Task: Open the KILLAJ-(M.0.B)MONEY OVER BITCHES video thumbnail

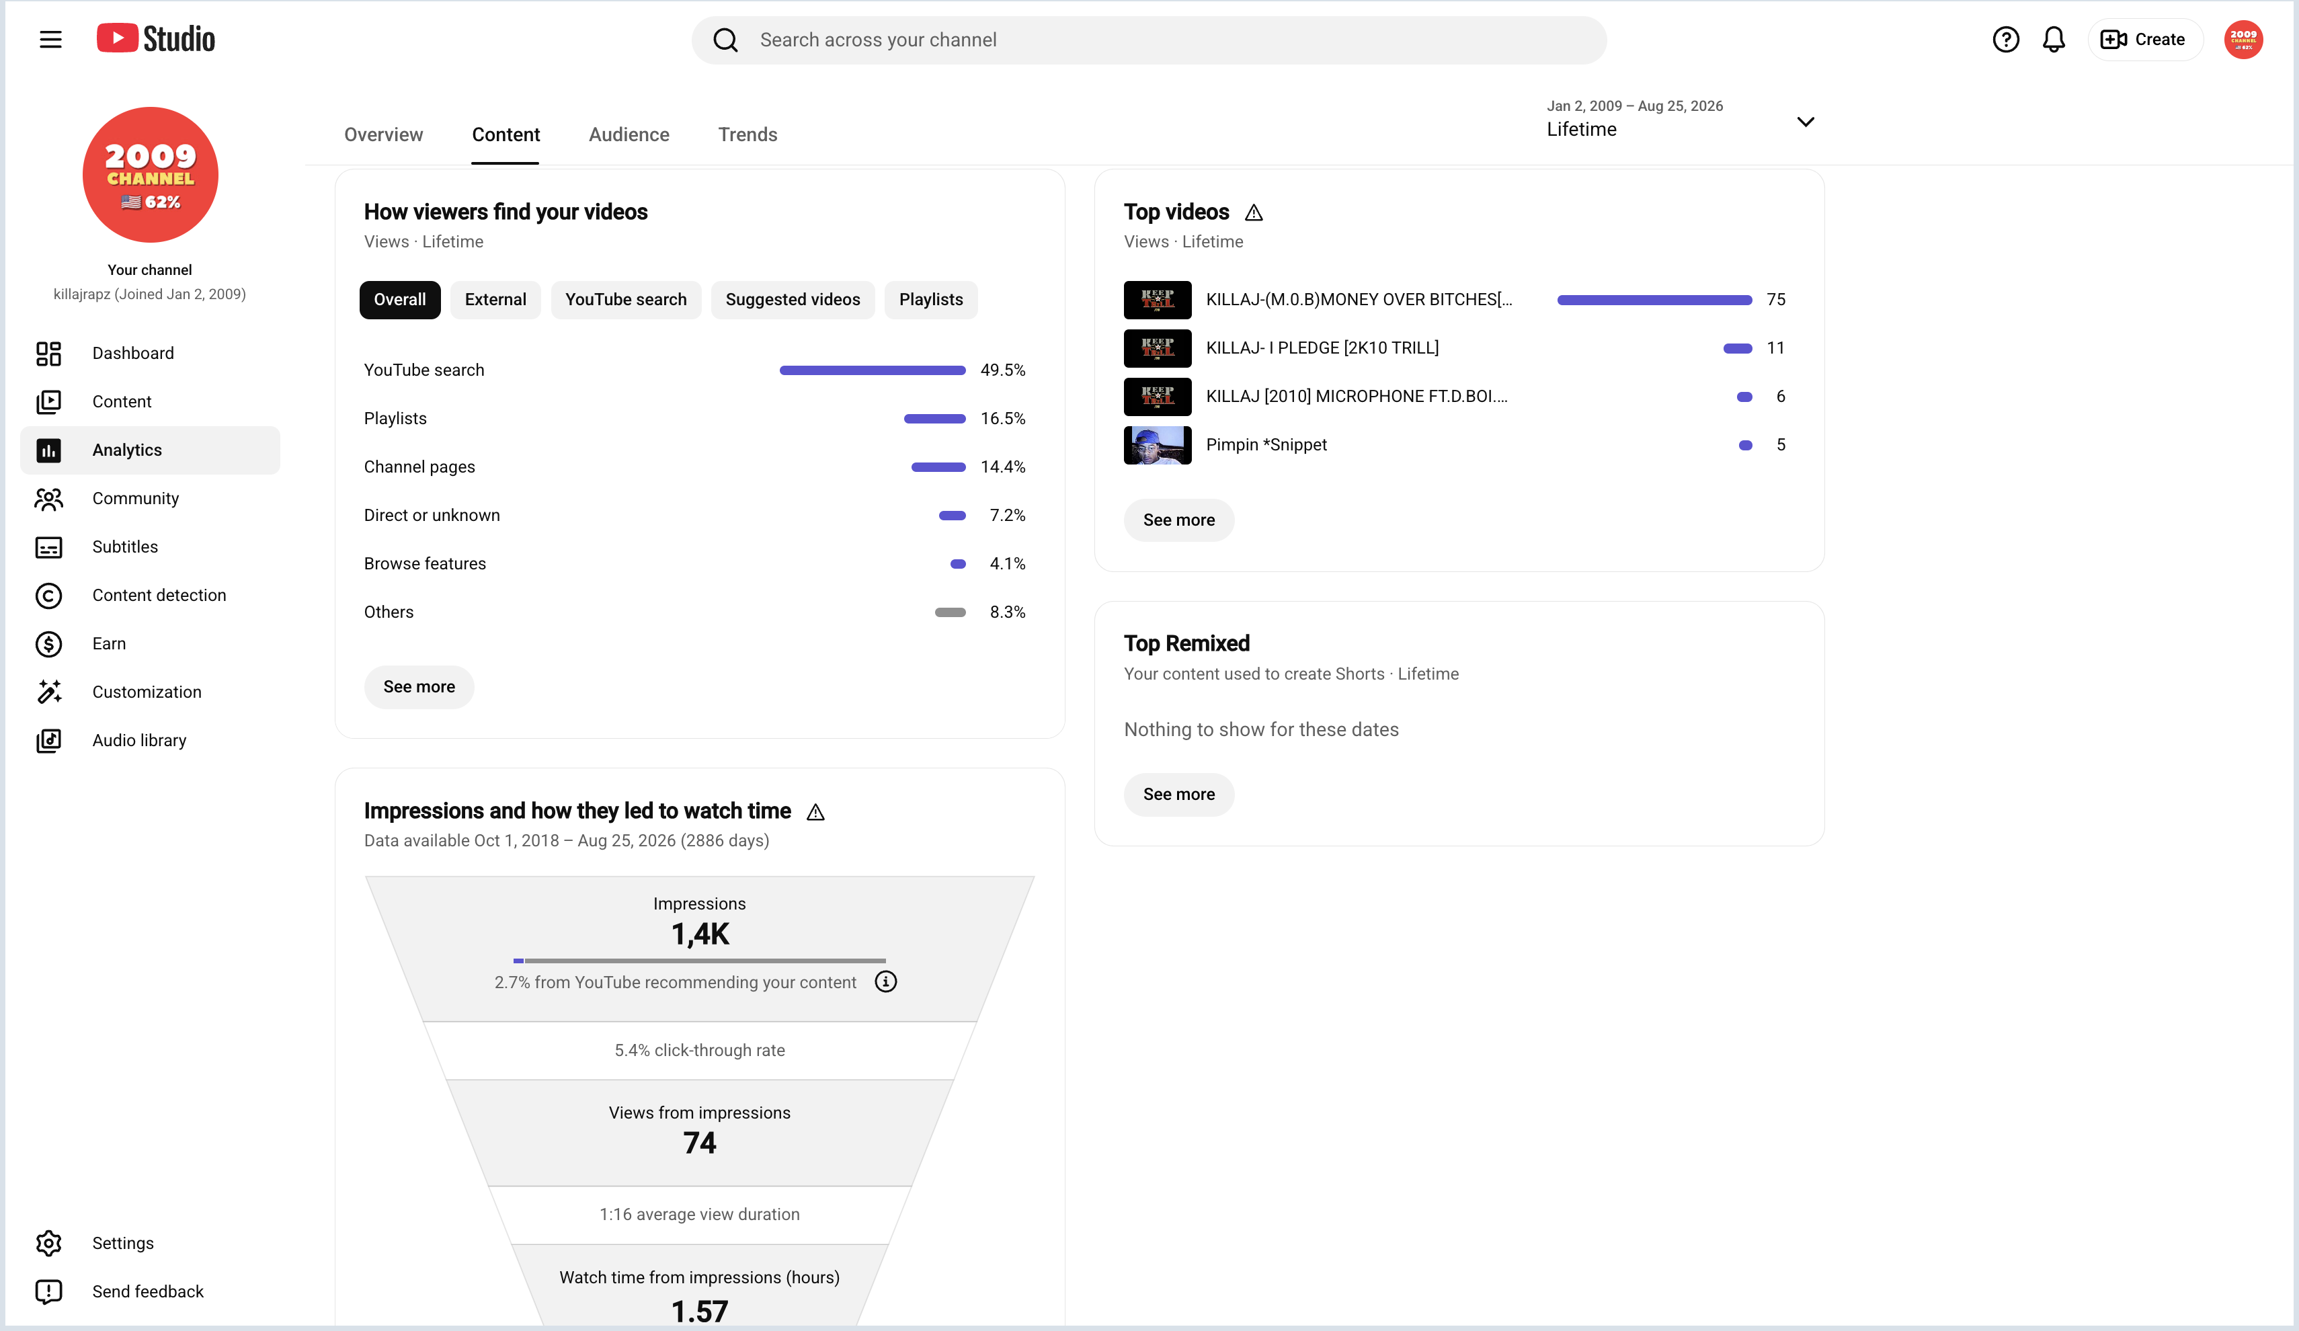Action: coord(1157,299)
